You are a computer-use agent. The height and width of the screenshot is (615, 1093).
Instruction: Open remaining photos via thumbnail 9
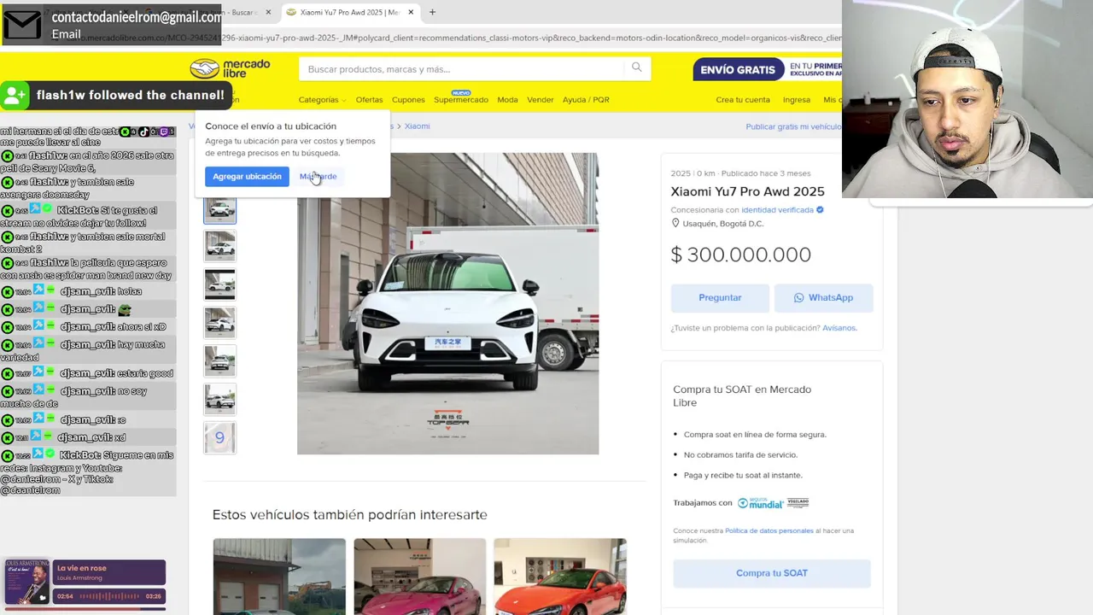coord(219,438)
